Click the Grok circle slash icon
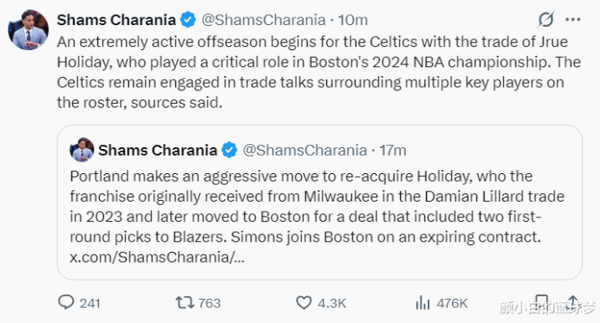This screenshot has width=603, height=323. [546, 19]
